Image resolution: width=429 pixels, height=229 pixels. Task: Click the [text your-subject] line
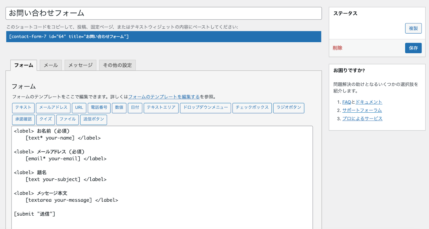66,179
